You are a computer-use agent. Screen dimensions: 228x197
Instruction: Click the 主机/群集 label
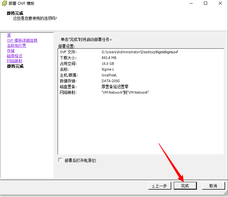coord(69,75)
